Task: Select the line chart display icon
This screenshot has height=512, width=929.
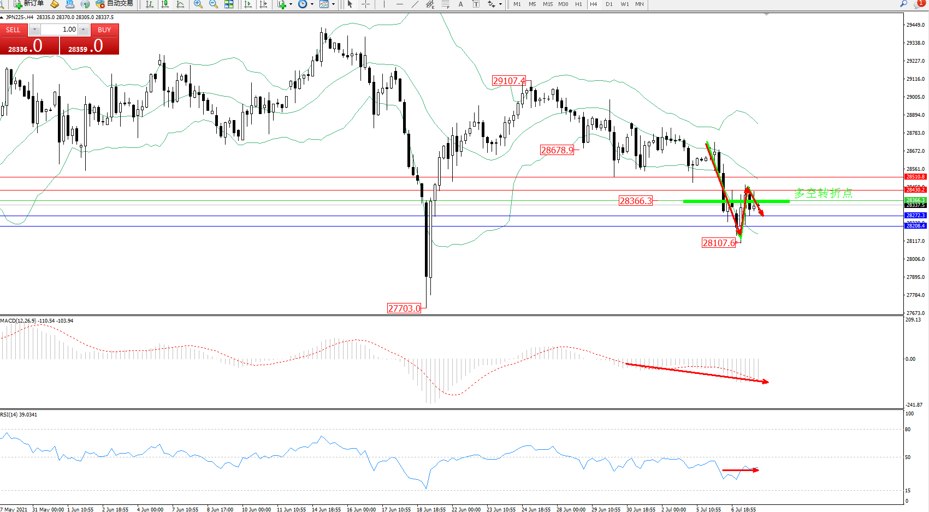Action: click(x=180, y=4)
